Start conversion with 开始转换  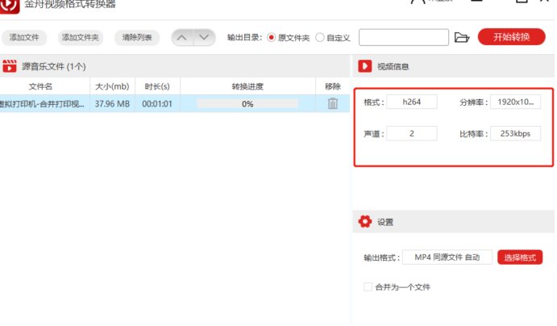click(x=511, y=37)
